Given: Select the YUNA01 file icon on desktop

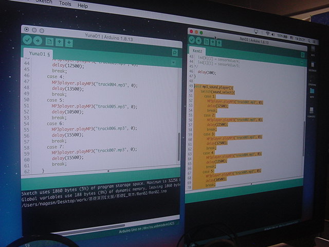Looking at the screenshot, I should [x=312, y=111].
